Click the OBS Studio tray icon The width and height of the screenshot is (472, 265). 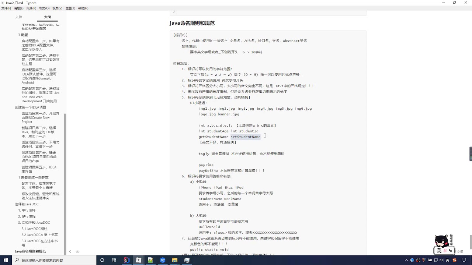coord(418,260)
